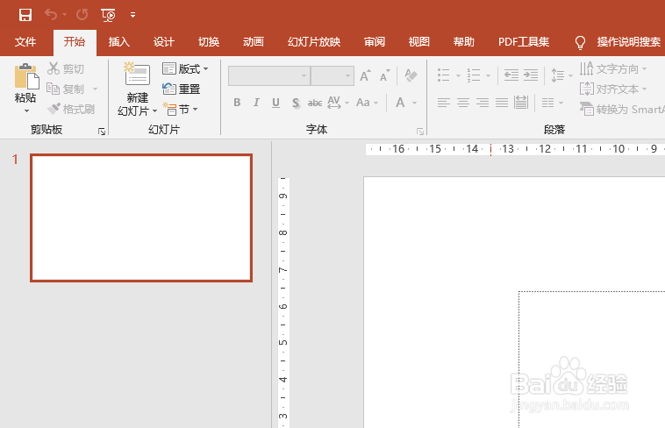
Task: Click the numbered list icon
Action: click(x=474, y=75)
